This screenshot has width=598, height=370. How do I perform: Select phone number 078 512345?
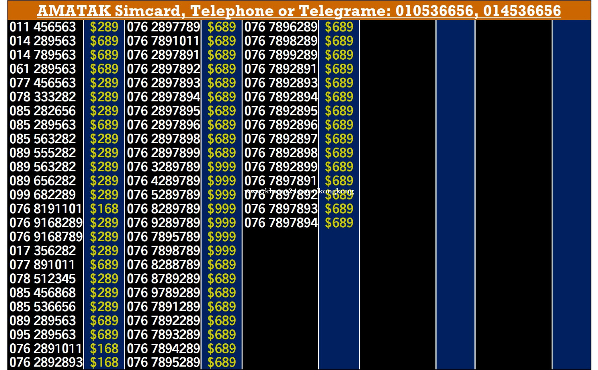point(43,279)
